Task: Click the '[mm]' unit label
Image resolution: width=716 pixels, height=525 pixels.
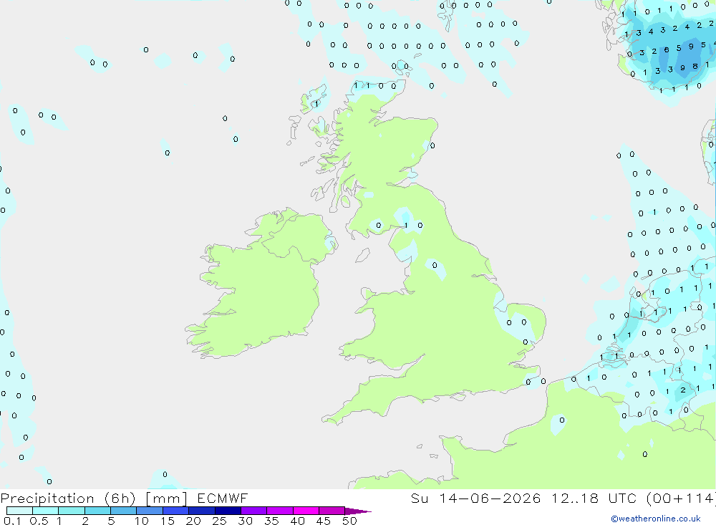Action: point(167,498)
